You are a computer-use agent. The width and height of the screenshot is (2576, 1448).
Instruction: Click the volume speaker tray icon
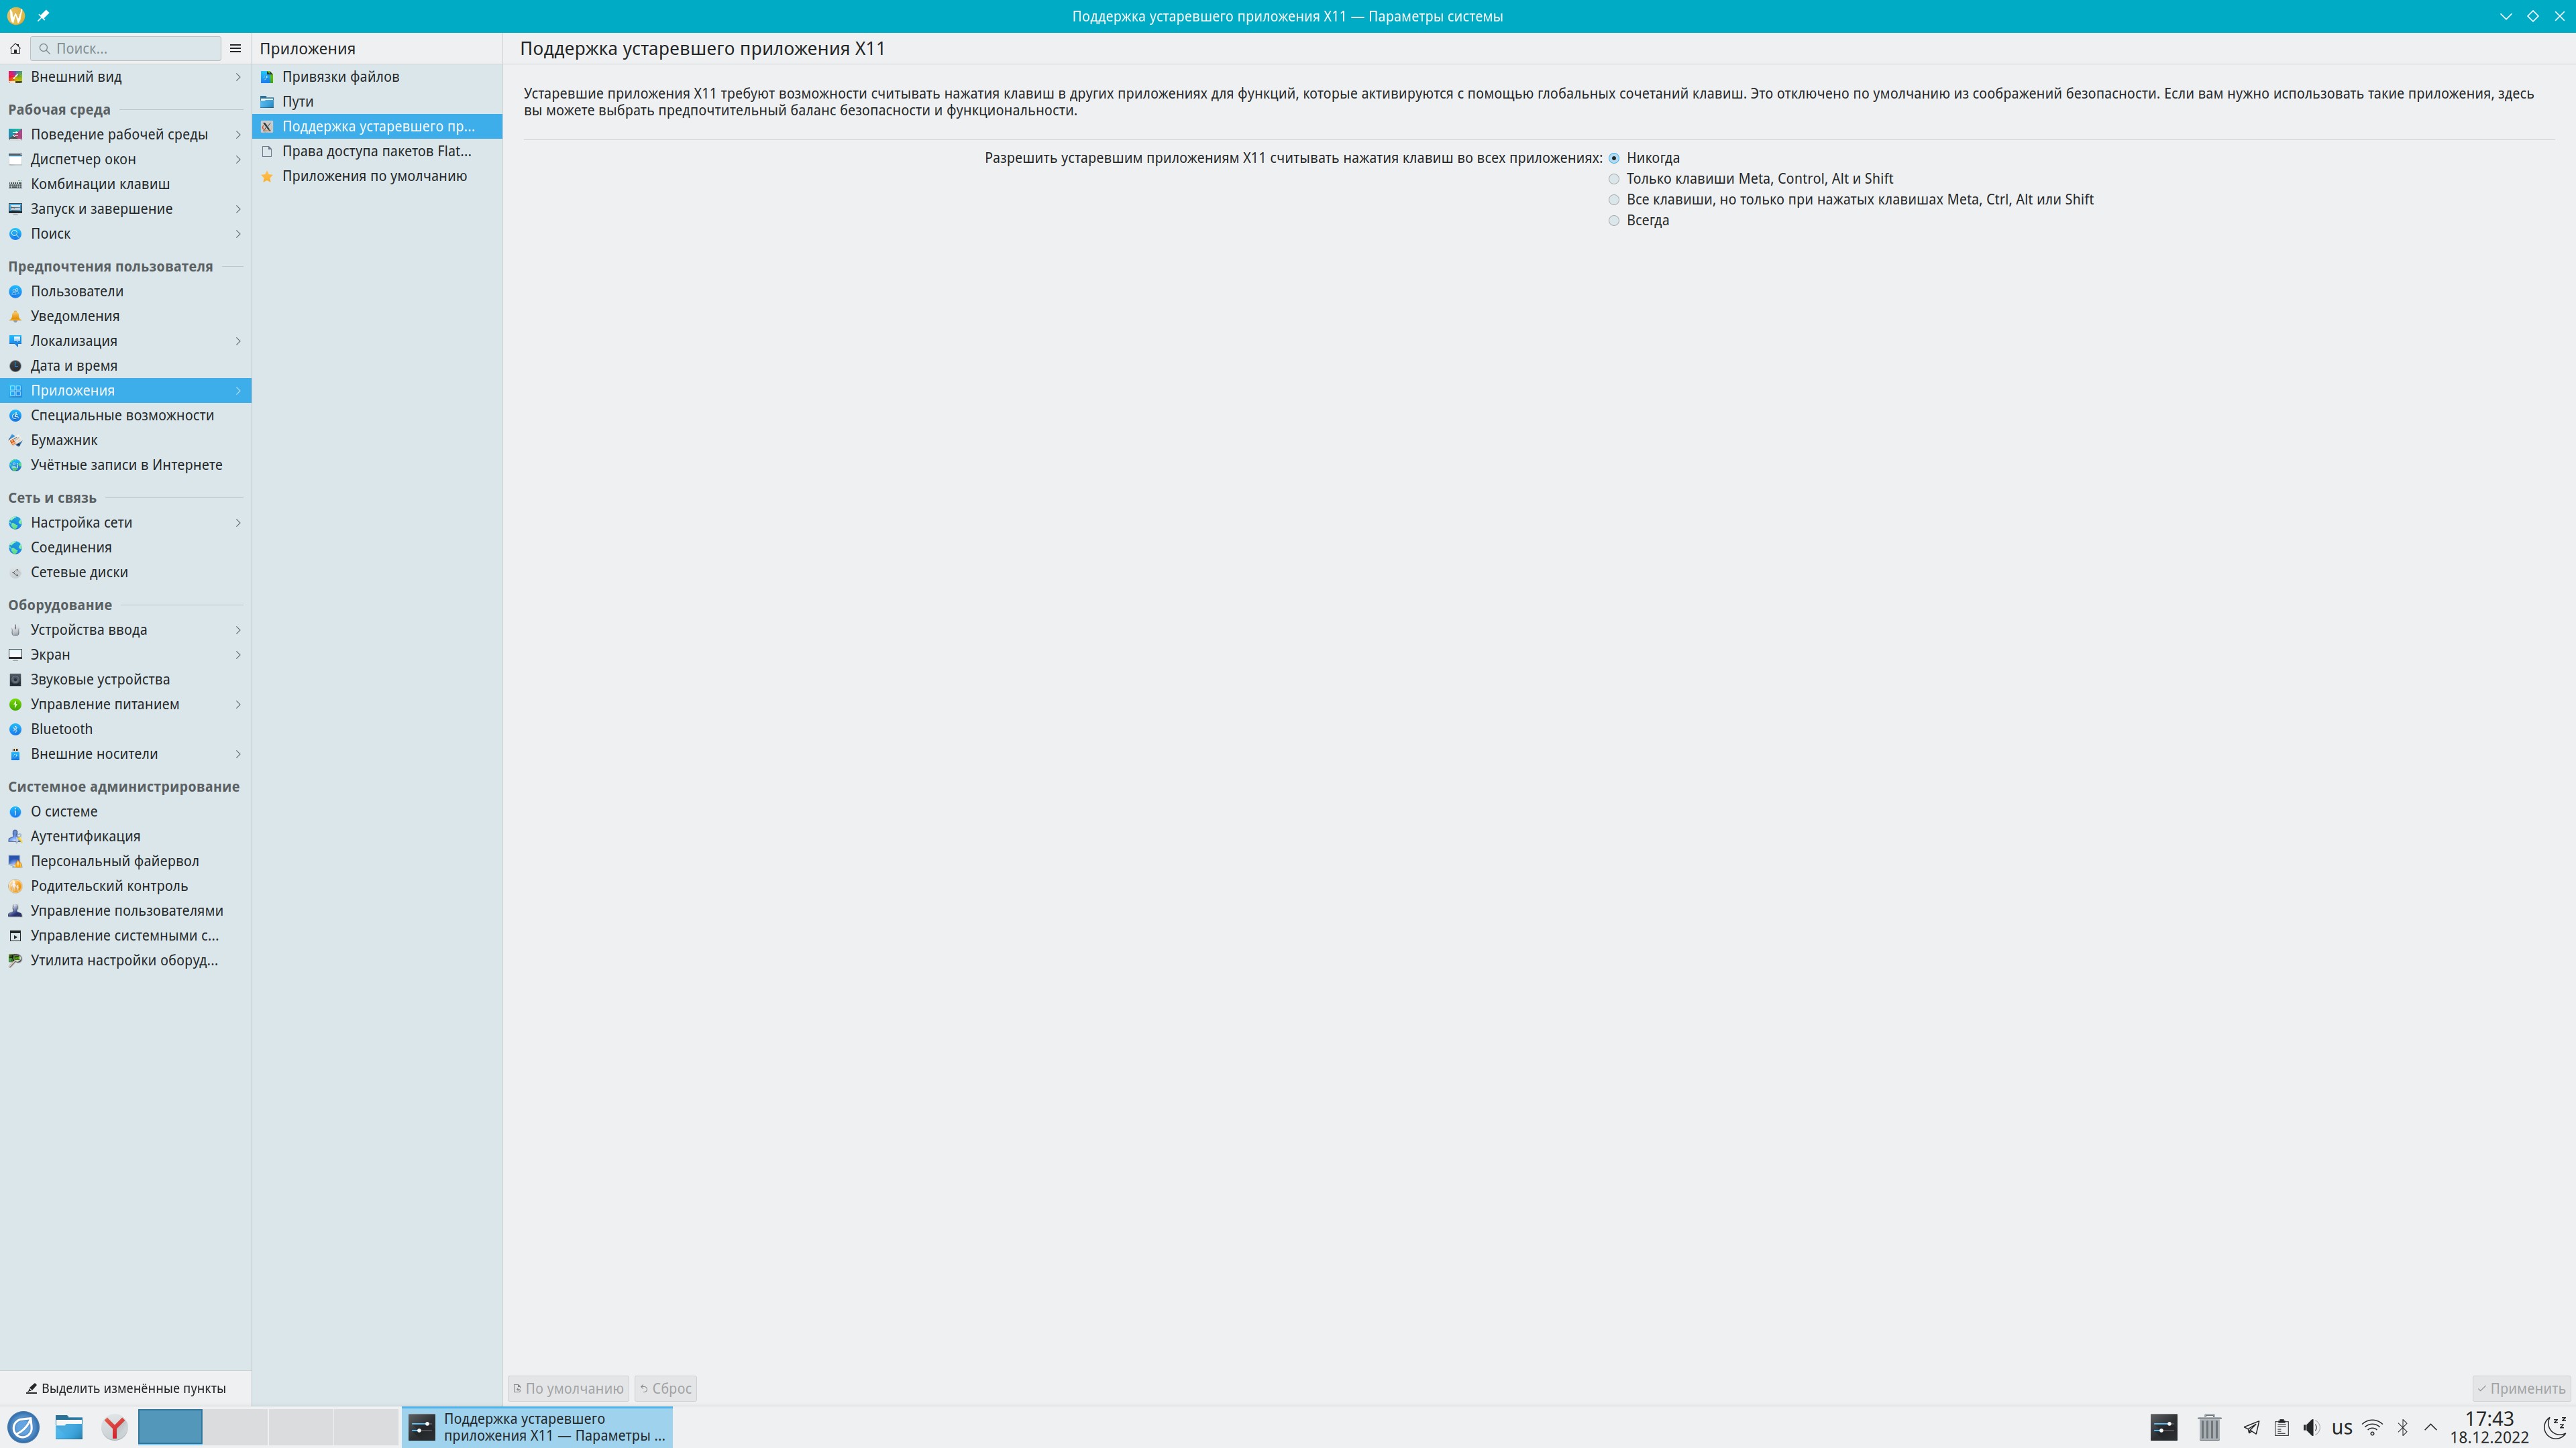[x=2310, y=1427]
